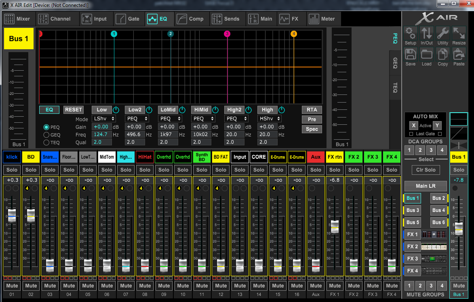Click the Comp tab's curve icon
The width and height of the screenshot is (474, 302).
(182, 19)
